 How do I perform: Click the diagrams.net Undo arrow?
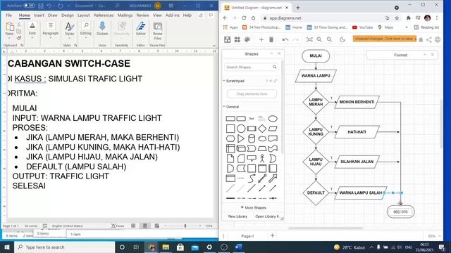point(285,39)
